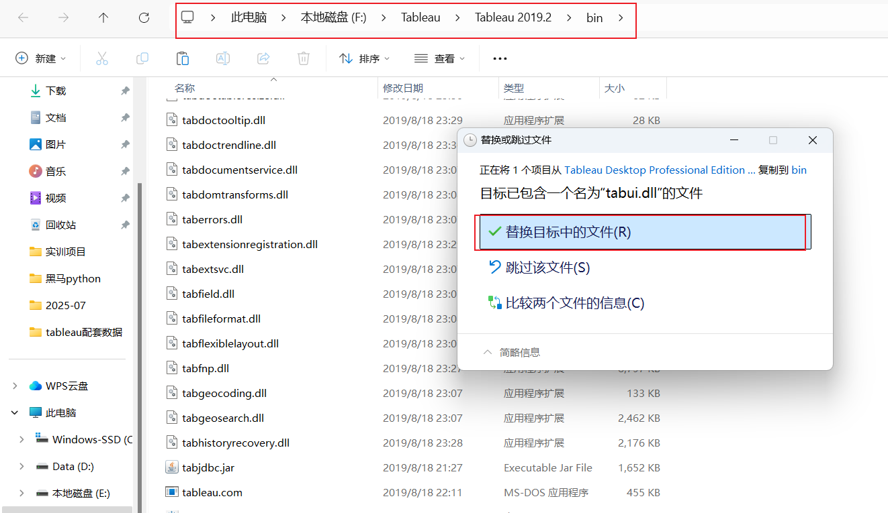Click the copy icon in toolbar
The width and height of the screenshot is (888, 513).
point(142,58)
